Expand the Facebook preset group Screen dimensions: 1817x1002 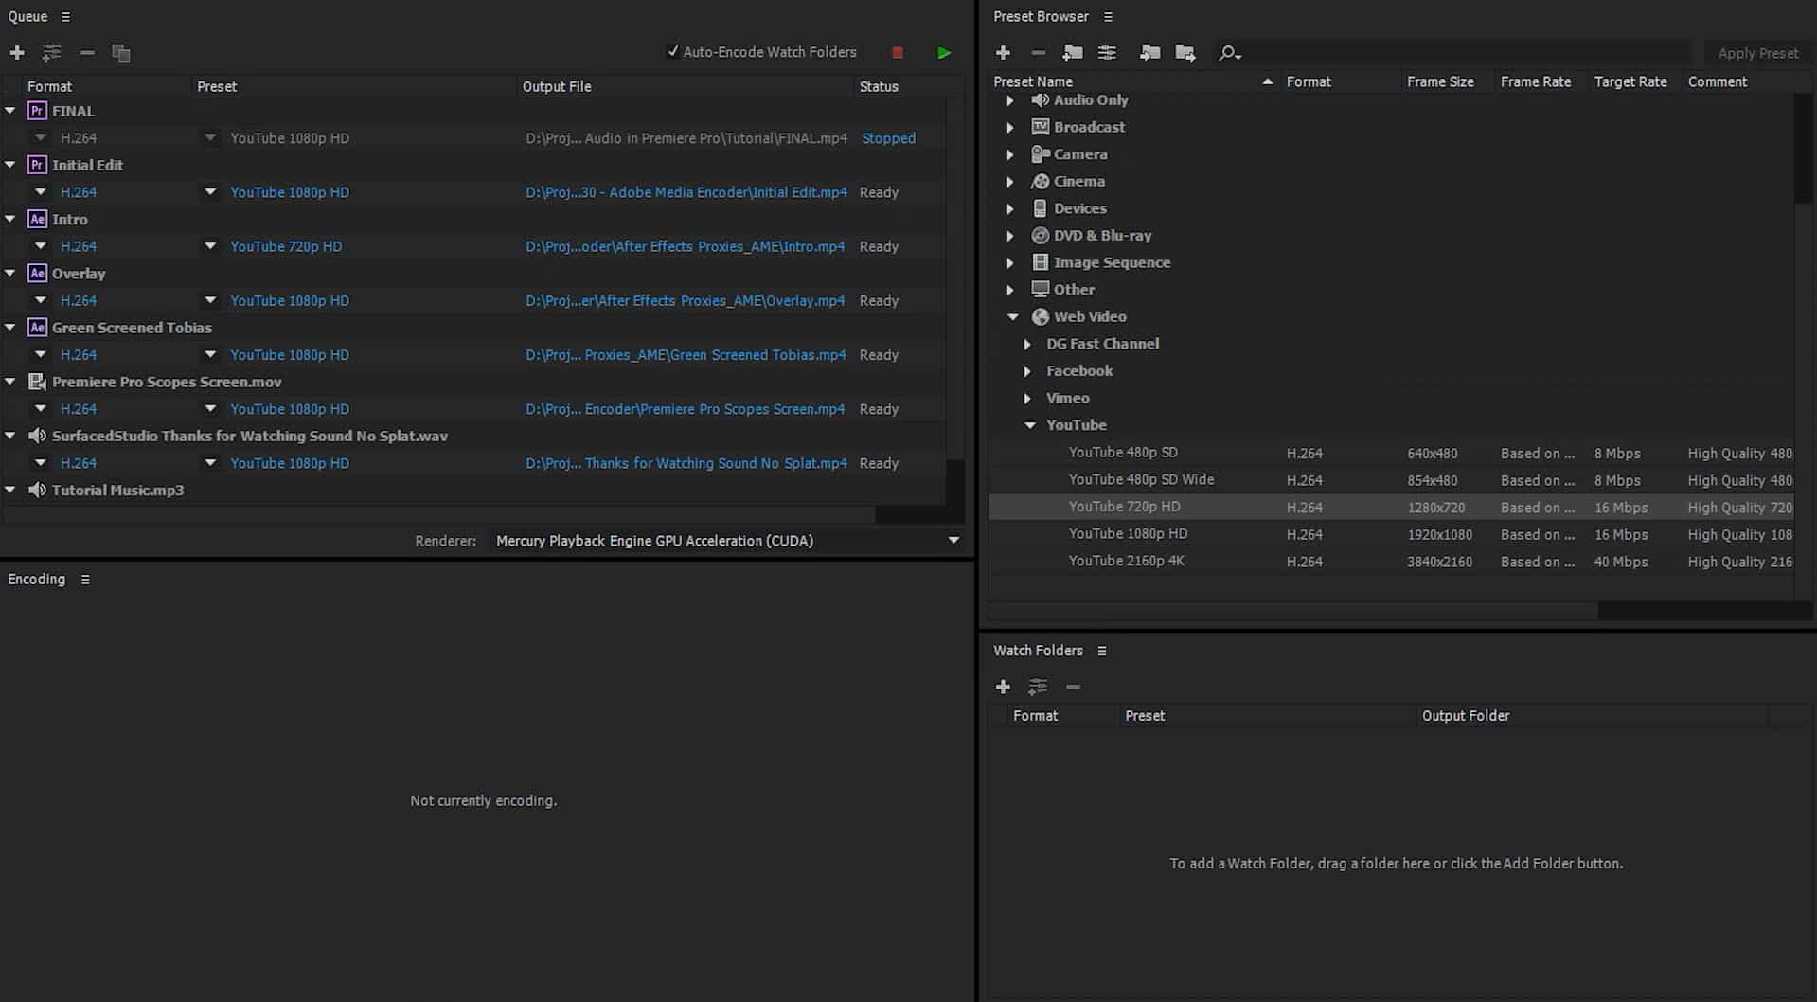(1027, 371)
